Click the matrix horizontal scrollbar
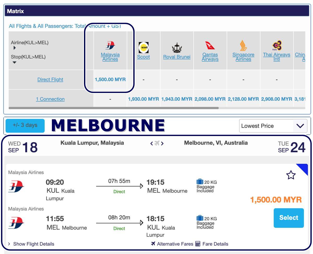Image resolution: width=313 pixels, height=254 pixels. tap(113, 108)
